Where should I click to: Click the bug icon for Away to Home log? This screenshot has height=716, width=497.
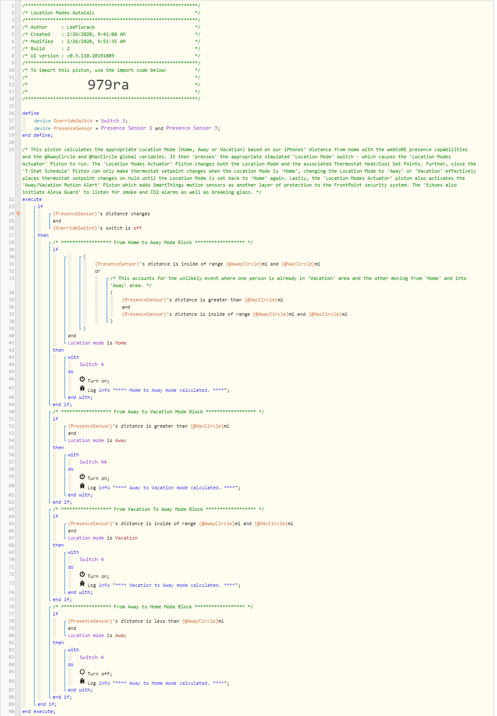[82, 681]
